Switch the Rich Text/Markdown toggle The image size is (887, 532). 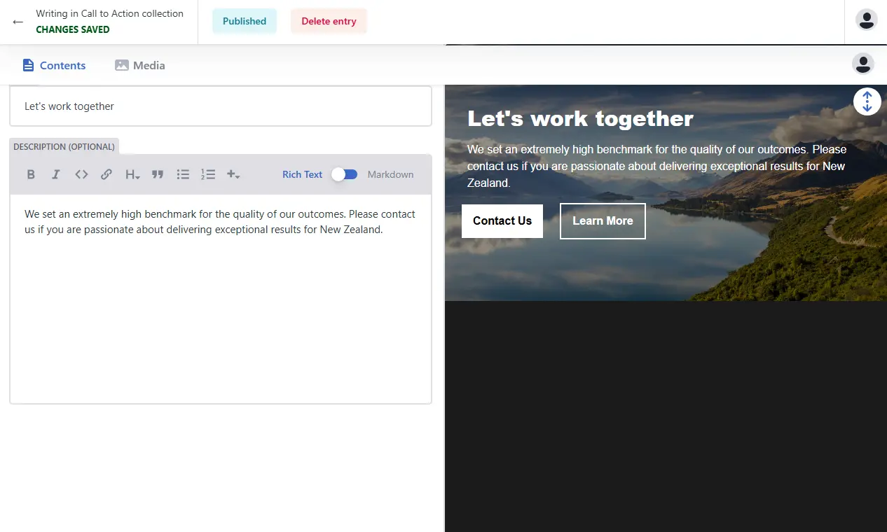tap(345, 174)
